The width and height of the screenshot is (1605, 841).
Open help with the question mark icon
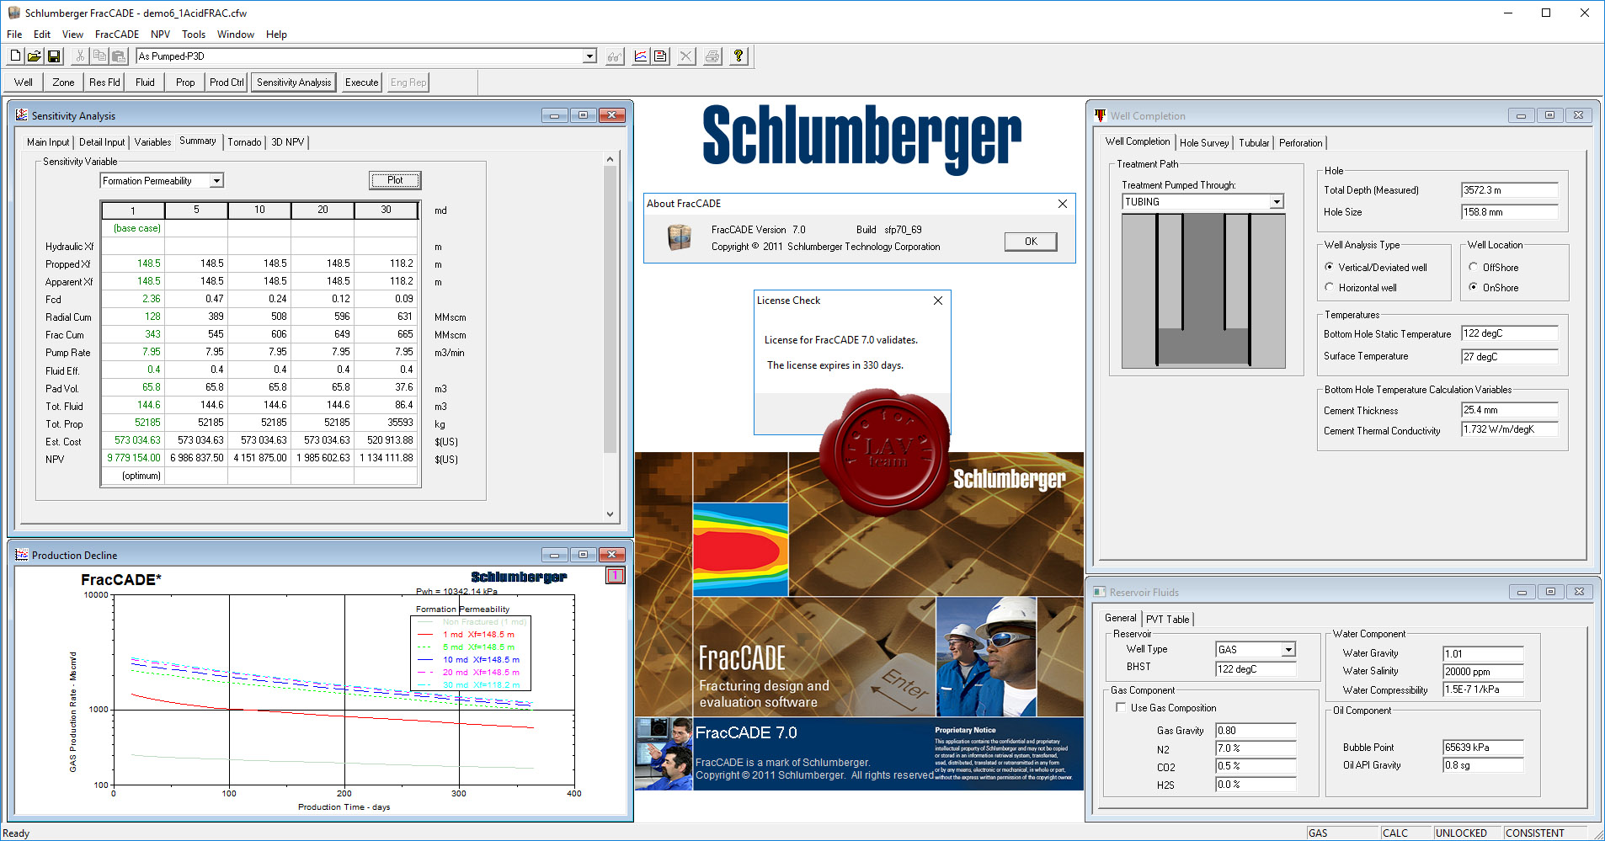point(739,56)
